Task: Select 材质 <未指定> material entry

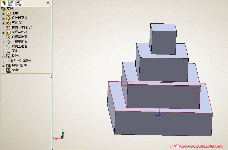Action: click(x=22, y=27)
